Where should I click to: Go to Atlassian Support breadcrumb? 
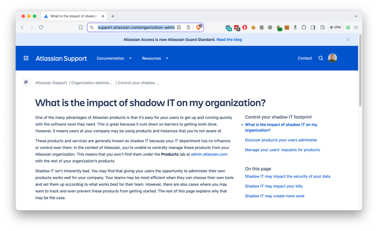tap(51, 83)
